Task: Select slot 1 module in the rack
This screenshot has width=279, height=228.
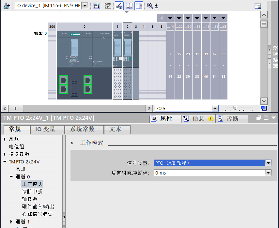Action: click(x=117, y=65)
